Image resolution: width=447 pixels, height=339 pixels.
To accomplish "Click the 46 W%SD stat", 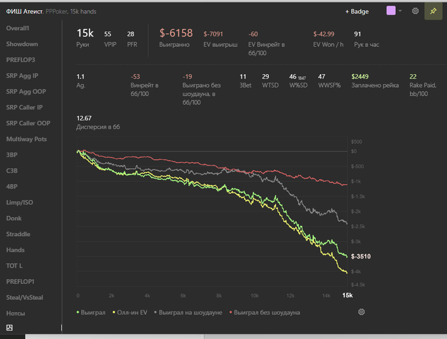I will point(298,81).
